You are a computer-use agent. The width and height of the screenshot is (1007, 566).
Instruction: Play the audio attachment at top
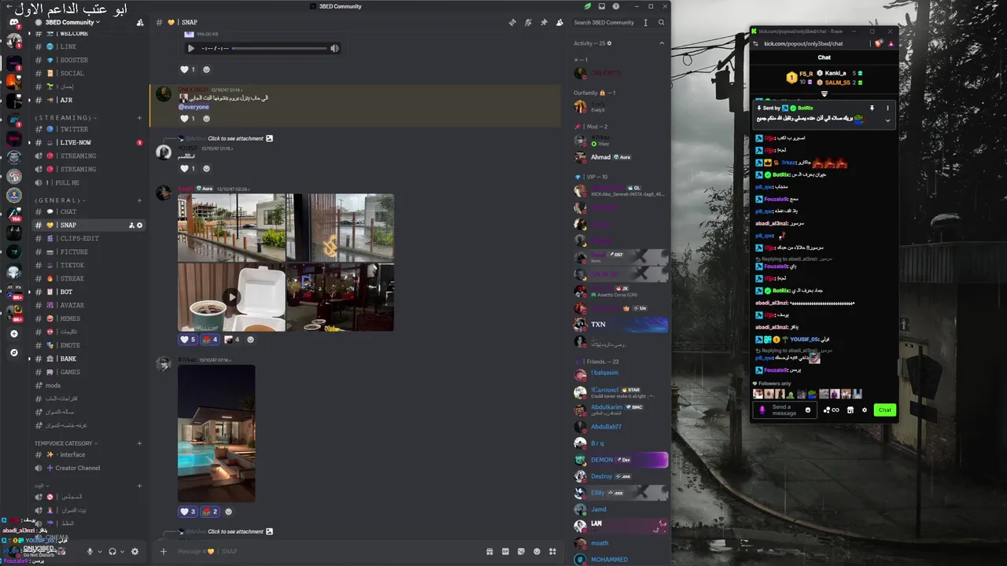click(x=190, y=48)
